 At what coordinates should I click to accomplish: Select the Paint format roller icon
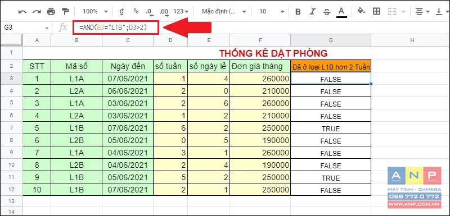[x=65, y=11]
